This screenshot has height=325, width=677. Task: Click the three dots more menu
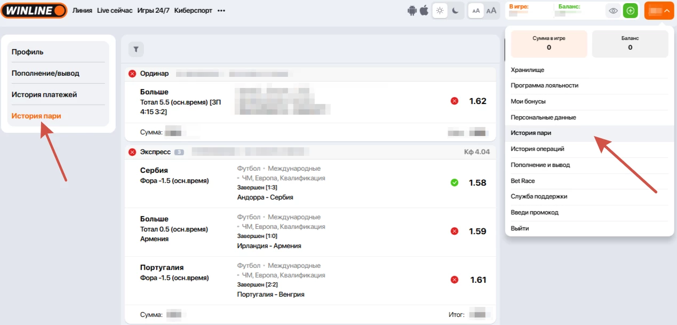pos(221,11)
